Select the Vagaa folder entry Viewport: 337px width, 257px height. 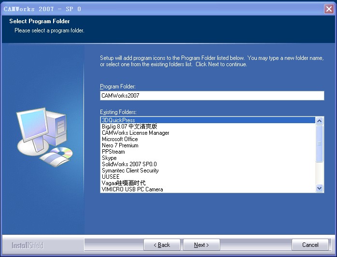[208, 183]
